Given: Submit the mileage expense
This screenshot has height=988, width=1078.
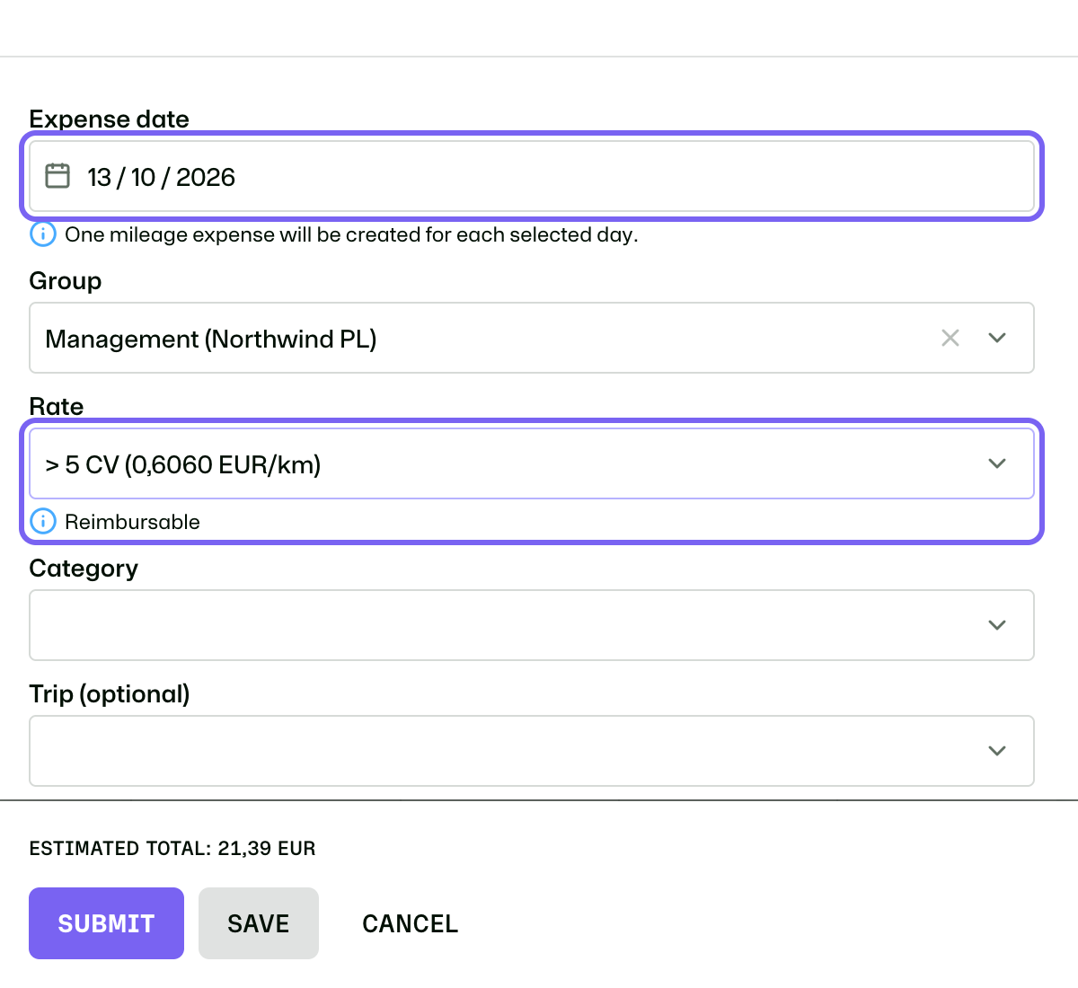Looking at the screenshot, I should (x=106, y=923).
